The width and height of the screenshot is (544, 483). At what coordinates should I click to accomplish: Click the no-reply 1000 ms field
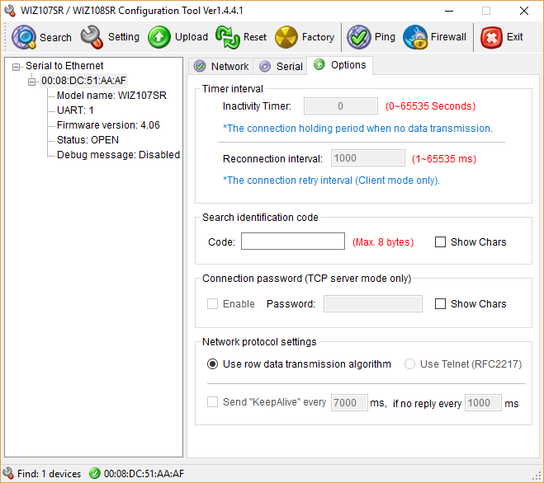[483, 402]
